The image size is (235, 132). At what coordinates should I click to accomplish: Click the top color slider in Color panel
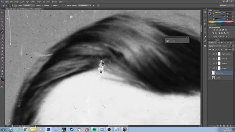(x=220, y=13)
